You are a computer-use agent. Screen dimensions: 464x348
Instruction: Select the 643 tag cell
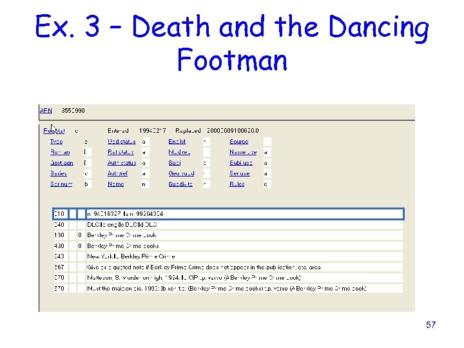click(x=61, y=256)
